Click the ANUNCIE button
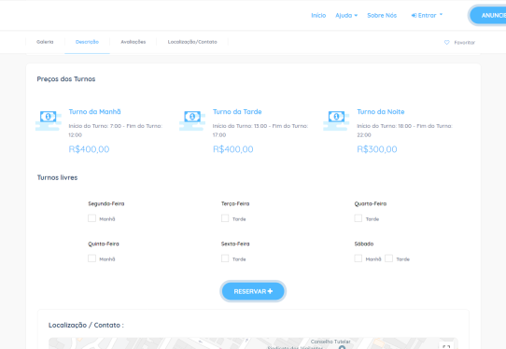Viewport: 506px width, 349px height. (488, 16)
